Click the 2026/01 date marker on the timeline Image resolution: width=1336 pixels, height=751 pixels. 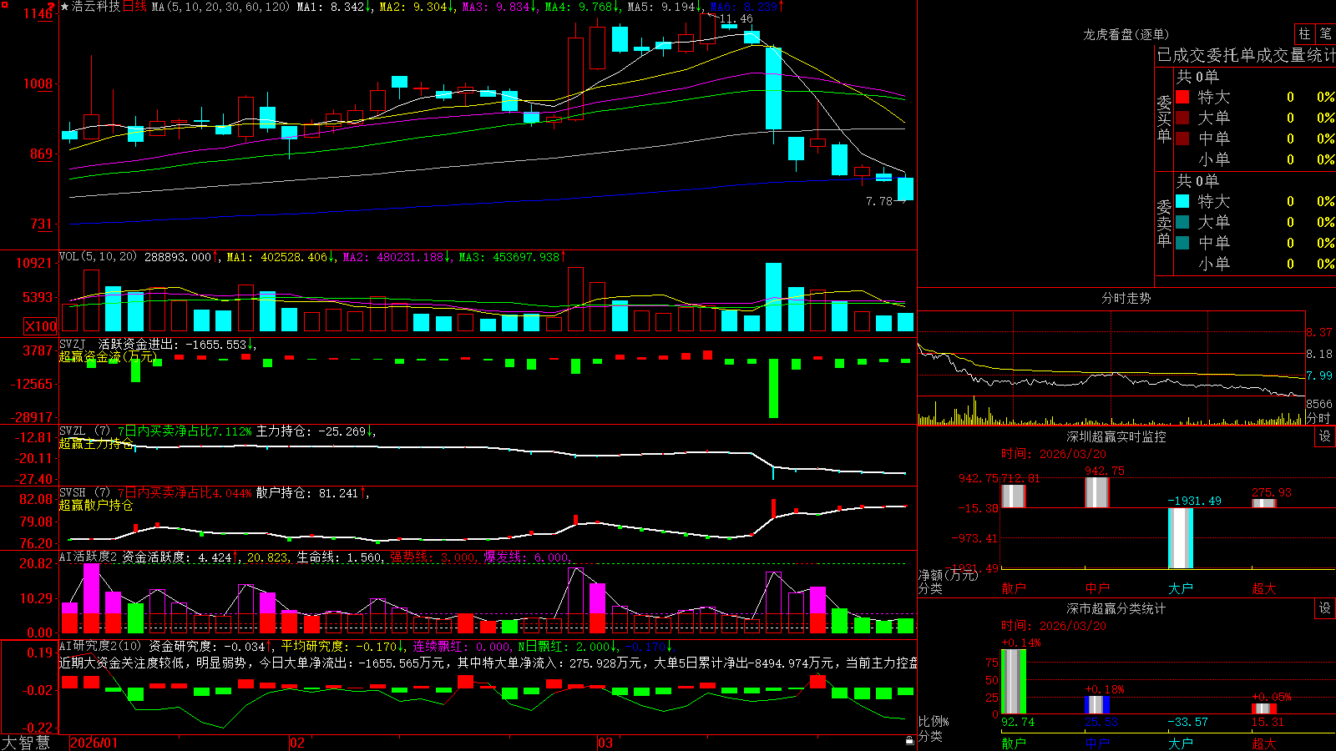(x=94, y=743)
